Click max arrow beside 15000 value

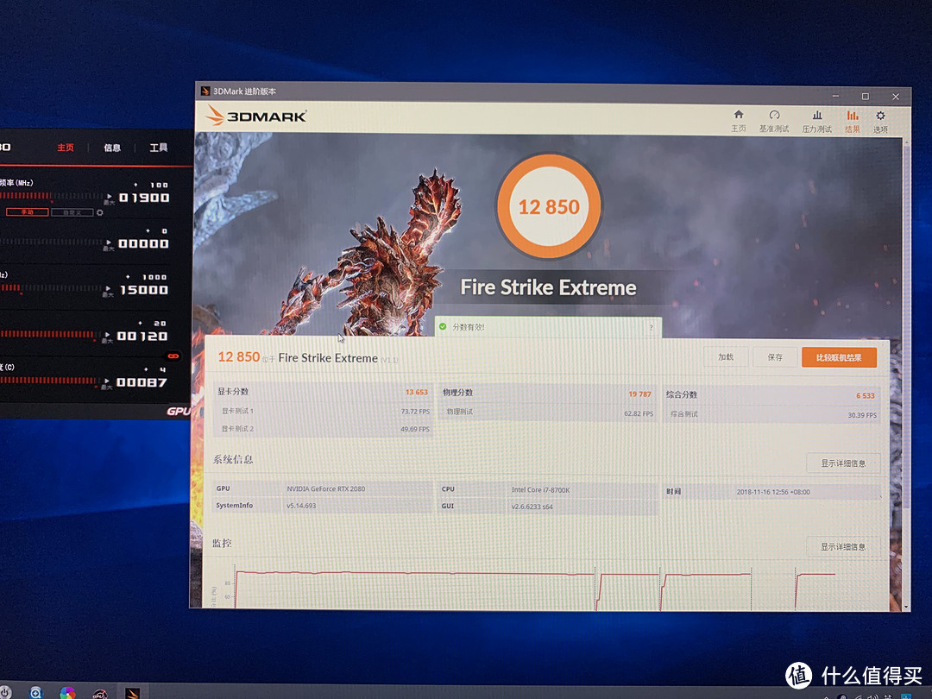point(108,290)
